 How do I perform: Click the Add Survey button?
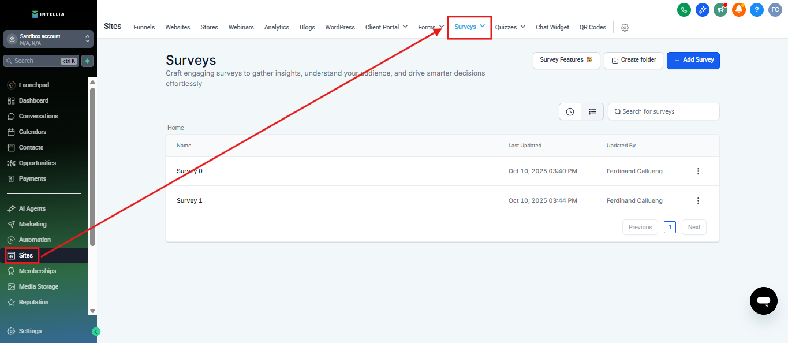(693, 60)
